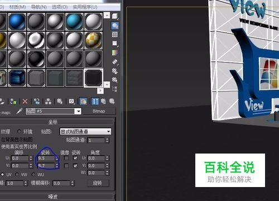
Task: Click the 贴图通道 value field
Action: pos(96,140)
